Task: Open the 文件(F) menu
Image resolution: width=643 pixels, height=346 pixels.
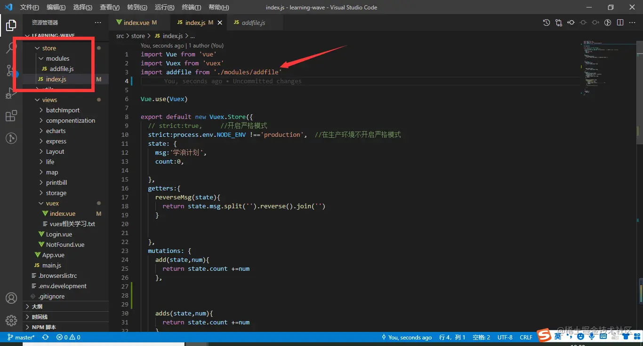Action: tap(30, 7)
